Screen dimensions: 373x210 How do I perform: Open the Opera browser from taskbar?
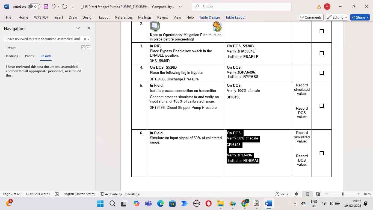coord(208,204)
